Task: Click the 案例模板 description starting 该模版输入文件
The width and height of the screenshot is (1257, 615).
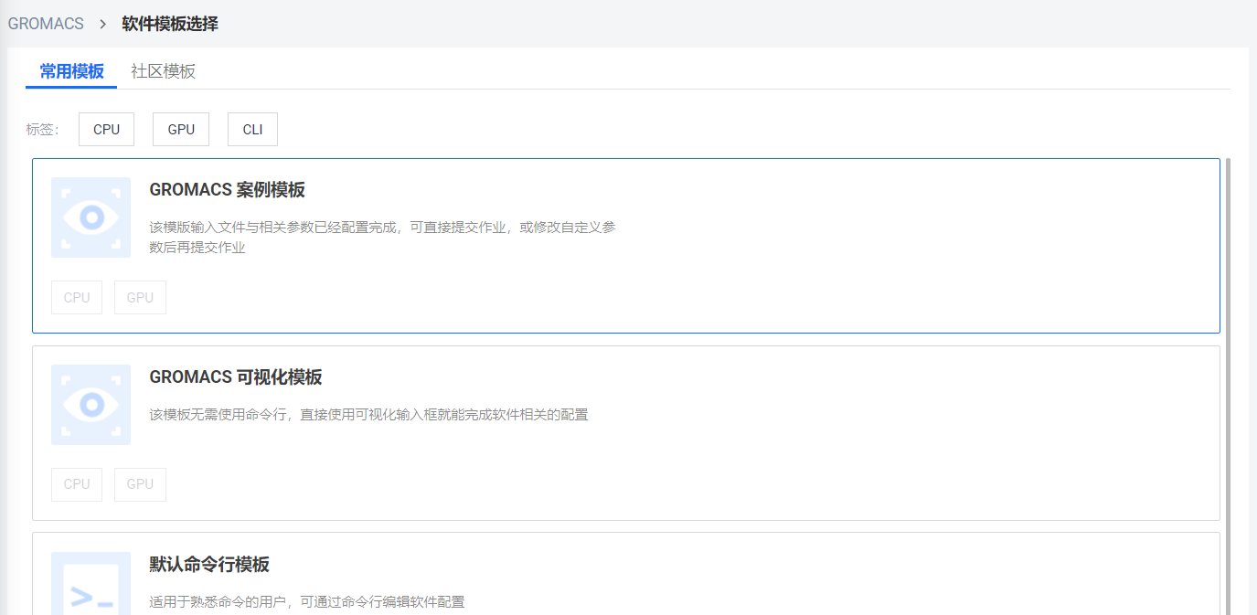Action: pos(383,237)
